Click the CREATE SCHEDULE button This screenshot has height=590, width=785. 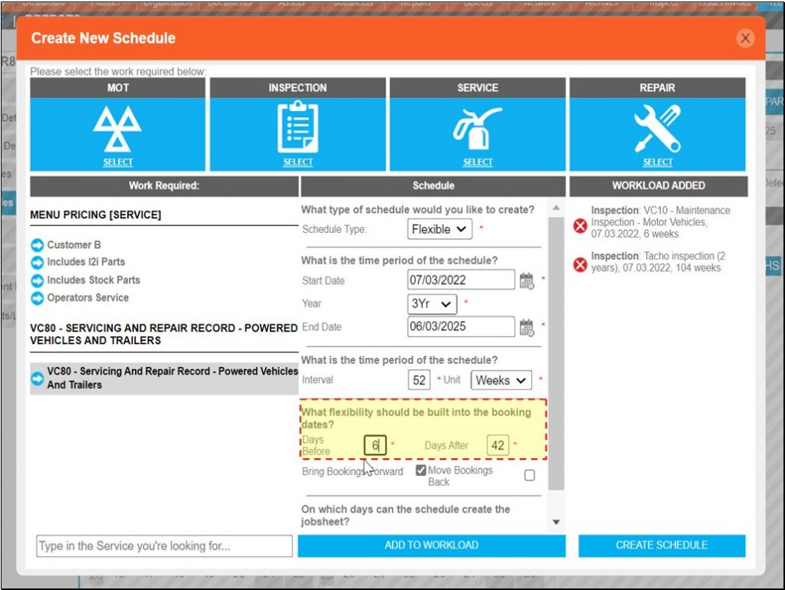point(661,545)
